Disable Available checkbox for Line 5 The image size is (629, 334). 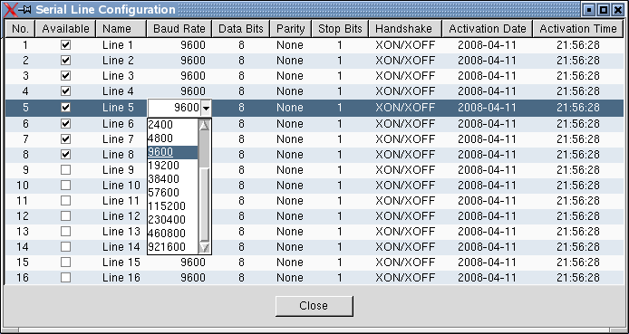(65, 108)
